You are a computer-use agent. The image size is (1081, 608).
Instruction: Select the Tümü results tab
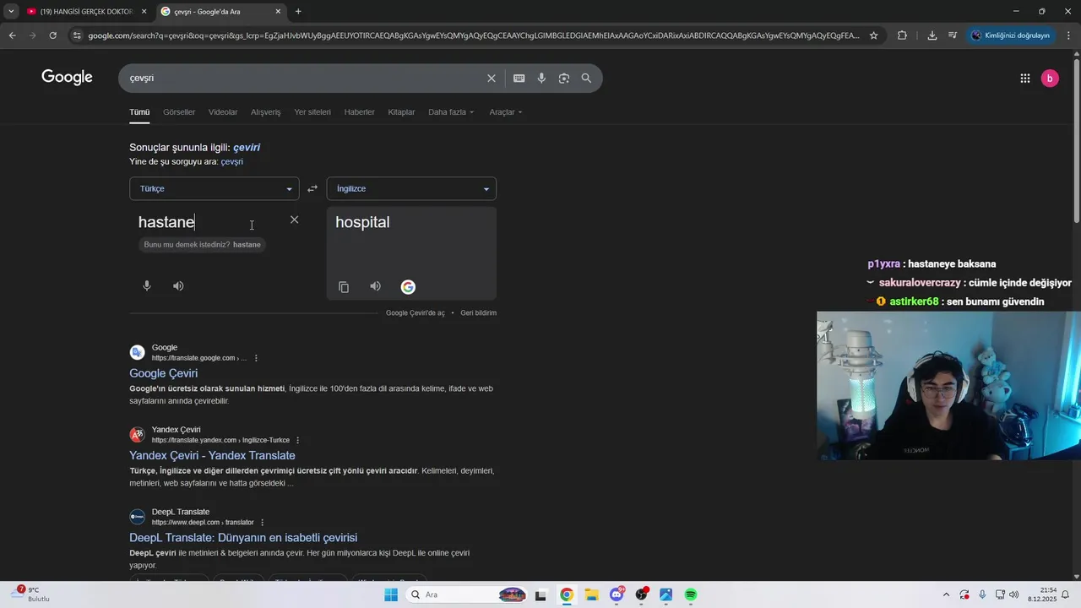pyautogui.click(x=139, y=112)
